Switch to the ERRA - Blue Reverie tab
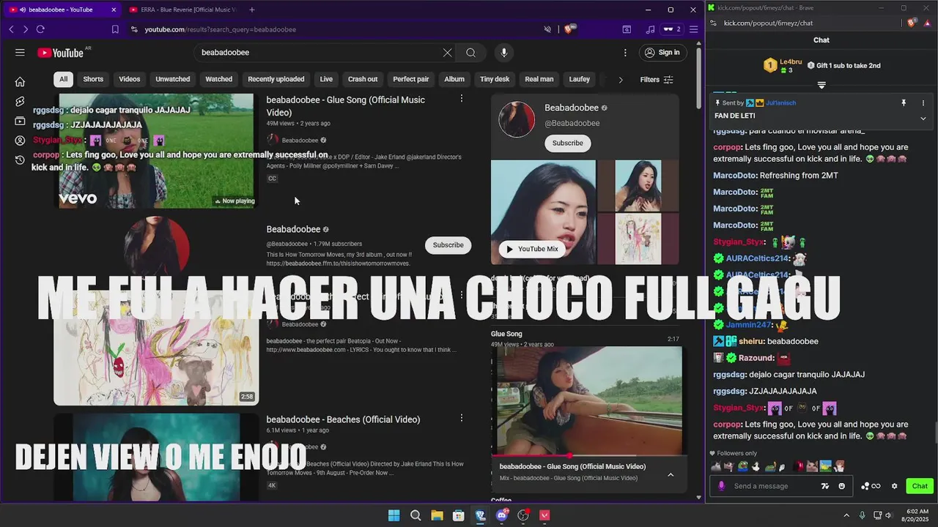Image resolution: width=938 pixels, height=527 pixels. pos(183,10)
